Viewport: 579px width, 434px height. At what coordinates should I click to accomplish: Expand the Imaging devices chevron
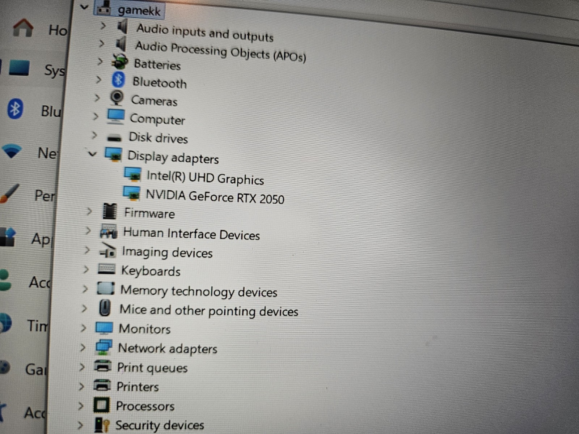[x=87, y=250]
